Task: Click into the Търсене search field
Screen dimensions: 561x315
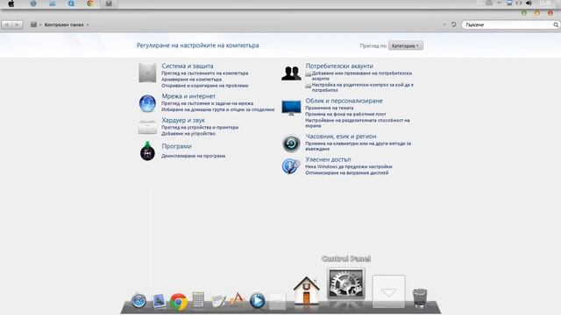Action: (x=508, y=24)
